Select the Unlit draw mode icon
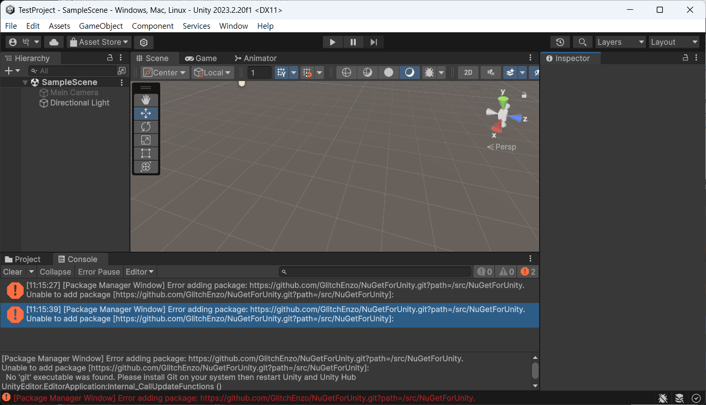The width and height of the screenshot is (706, 405). tap(389, 73)
